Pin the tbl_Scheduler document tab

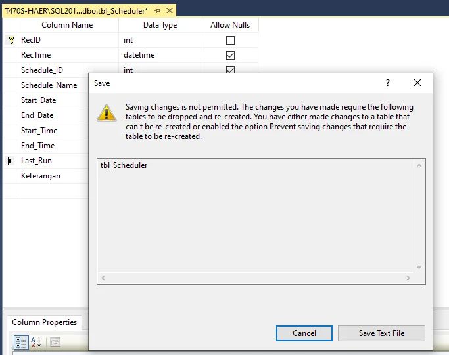point(158,11)
